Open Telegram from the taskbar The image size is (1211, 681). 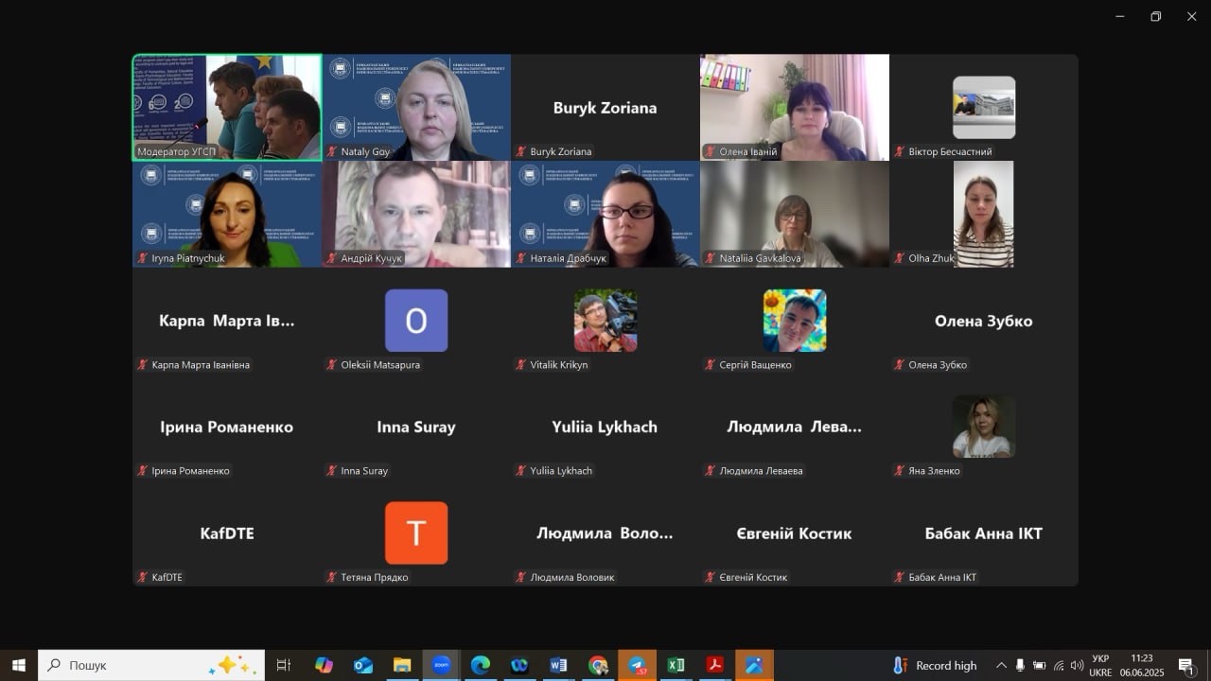tap(637, 665)
